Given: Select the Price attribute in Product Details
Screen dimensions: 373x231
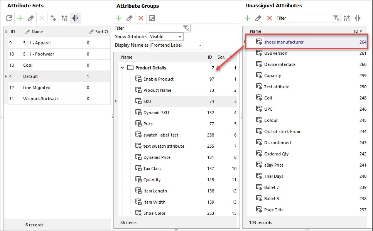Looking at the screenshot, I should [x=148, y=124].
